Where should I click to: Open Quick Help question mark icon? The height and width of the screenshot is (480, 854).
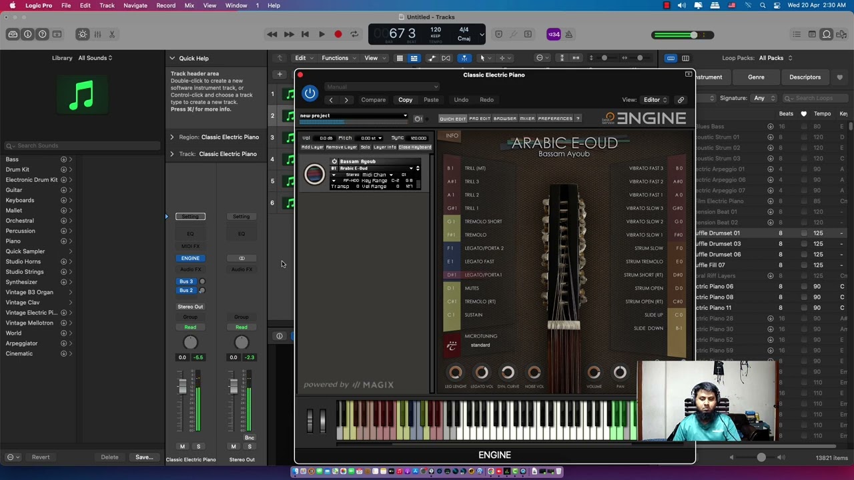pyautogui.click(x=43, y=34)
